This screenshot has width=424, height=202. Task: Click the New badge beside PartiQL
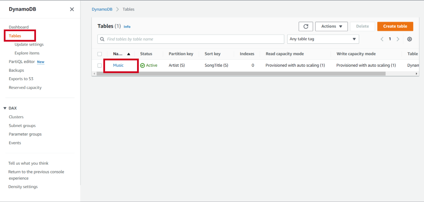(x=41, y=62)
